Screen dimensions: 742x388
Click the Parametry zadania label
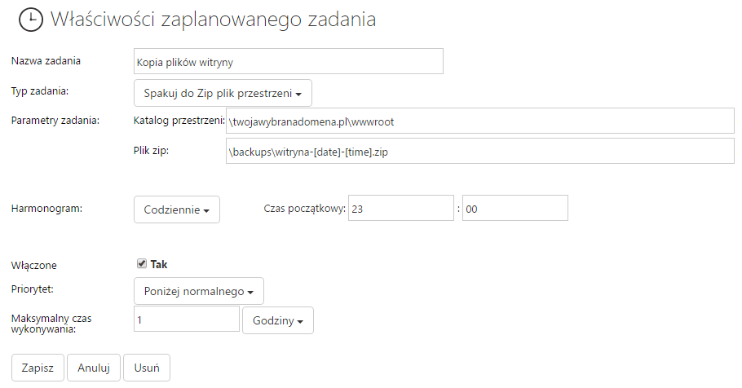[55, 120]
